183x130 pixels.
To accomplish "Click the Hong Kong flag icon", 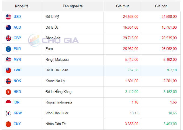I will [x=8, y=92].
